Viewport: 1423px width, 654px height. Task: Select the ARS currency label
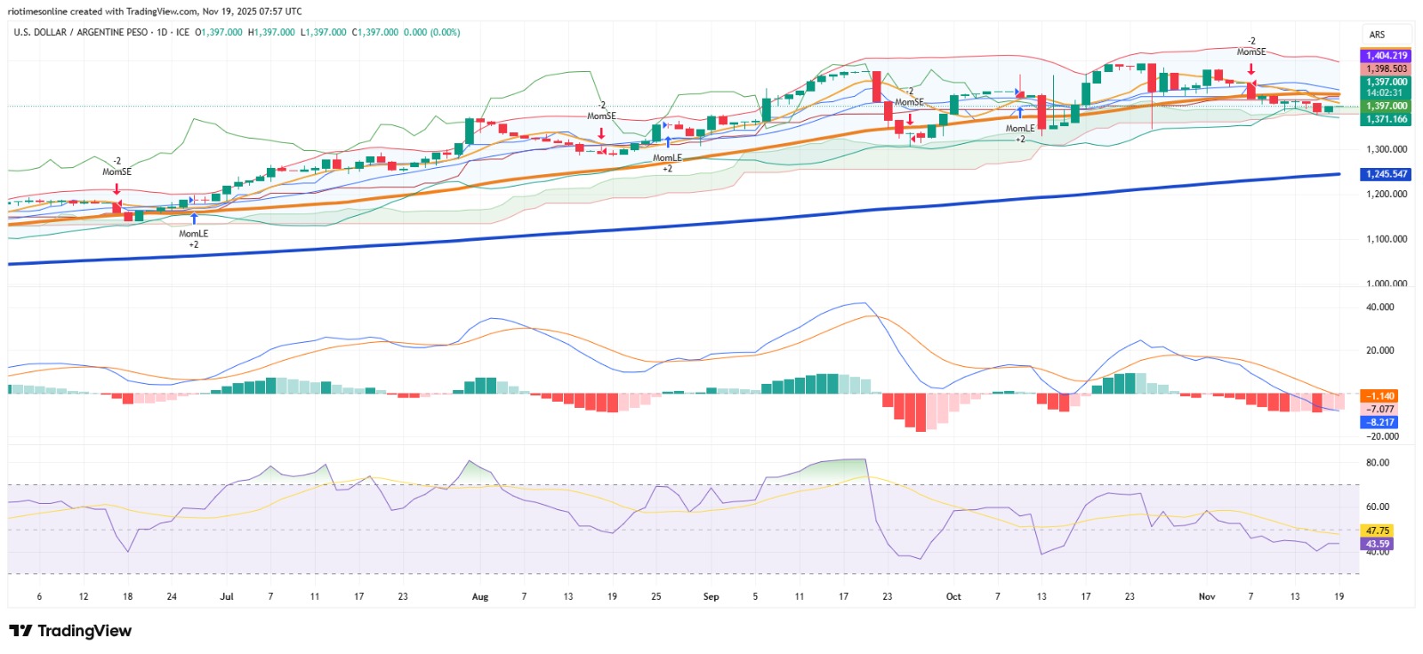tap(1377, 35)
